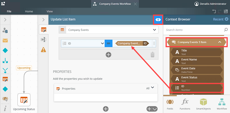Screen dimensions: 230x113
Task: Click the Redo icon
Action: point(220,11)
